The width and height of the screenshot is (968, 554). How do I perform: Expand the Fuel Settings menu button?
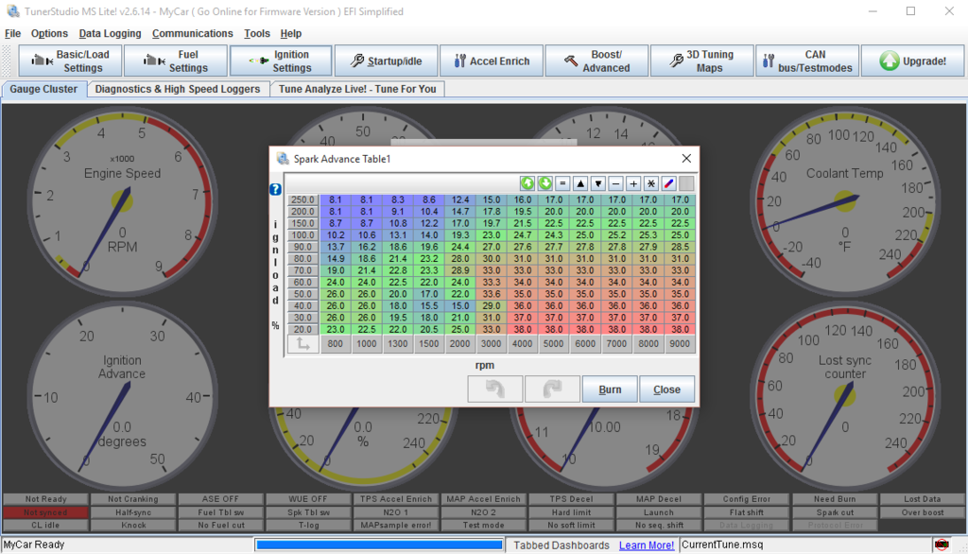click(x=177, y=61)
